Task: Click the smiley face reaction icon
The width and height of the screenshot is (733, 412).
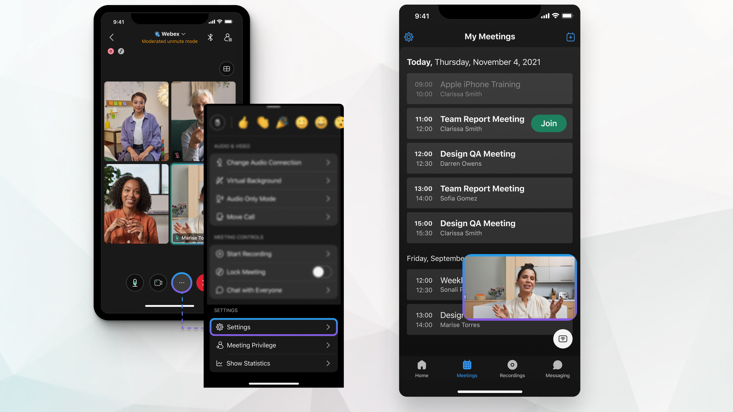Action: pyautogui.click(x=301, y=122)
